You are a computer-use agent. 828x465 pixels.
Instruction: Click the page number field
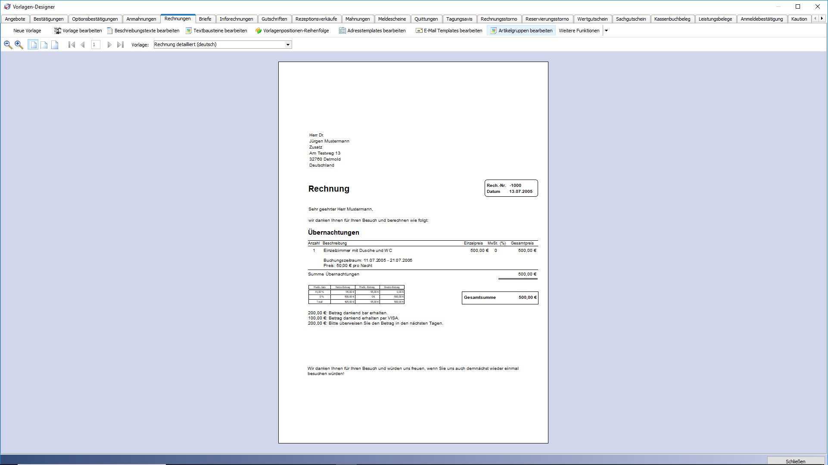pos(96,45)
